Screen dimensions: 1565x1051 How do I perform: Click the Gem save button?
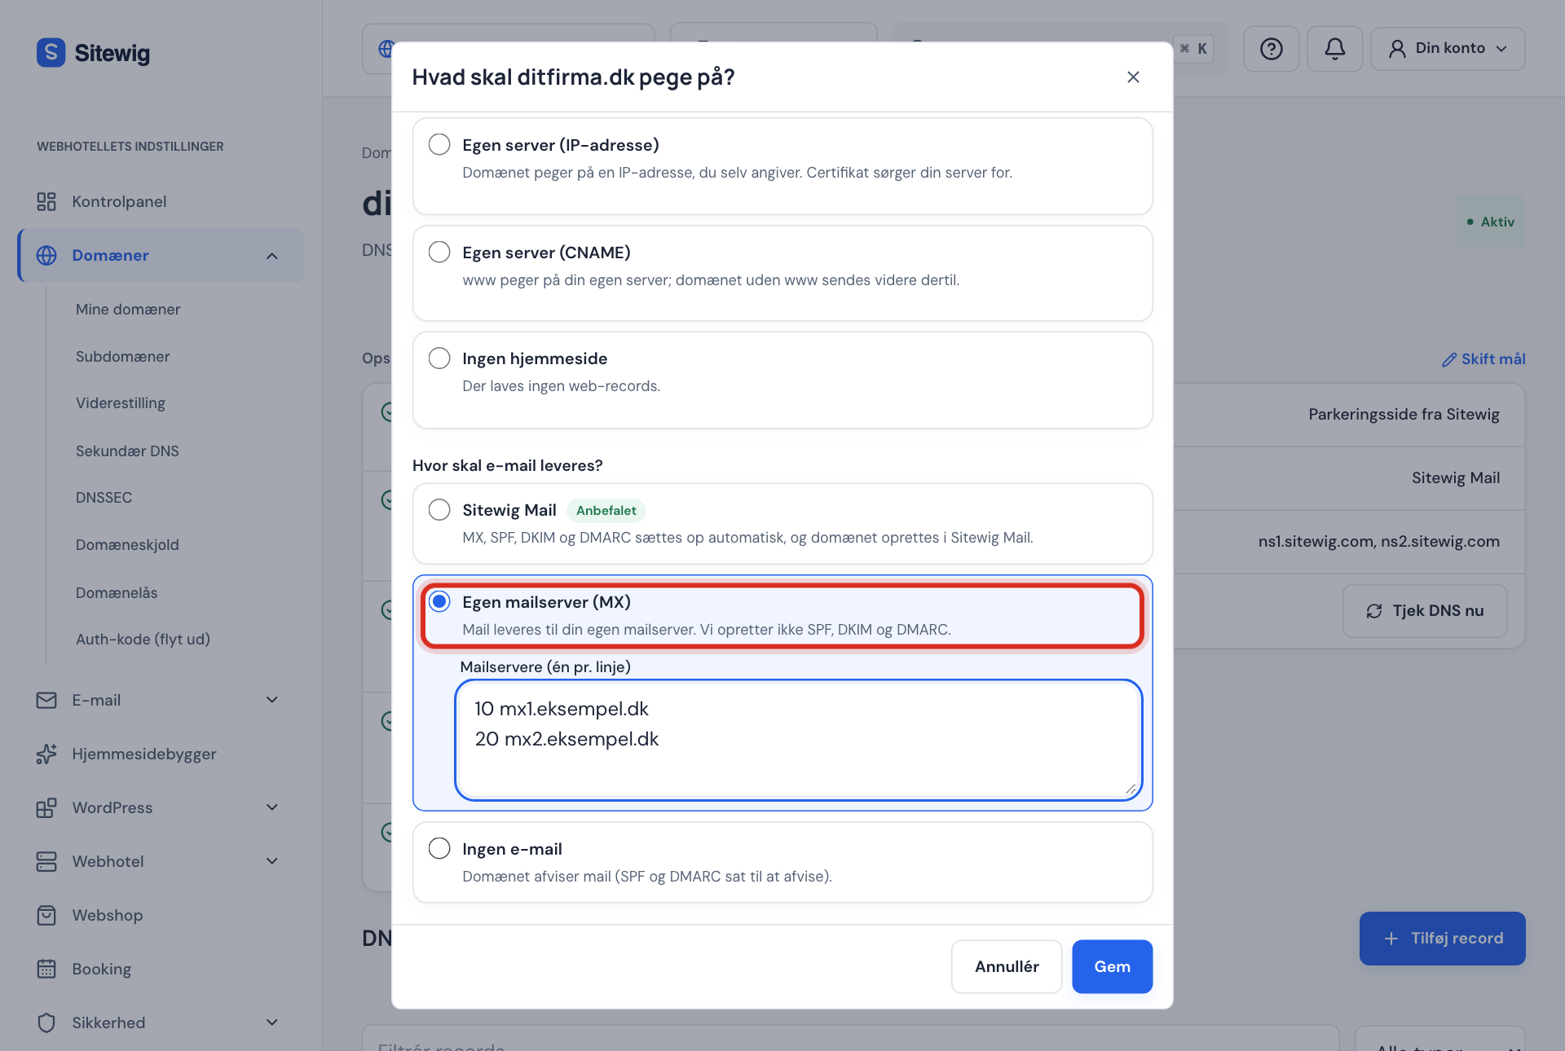pyautogui.click(x=1112, y=966)
